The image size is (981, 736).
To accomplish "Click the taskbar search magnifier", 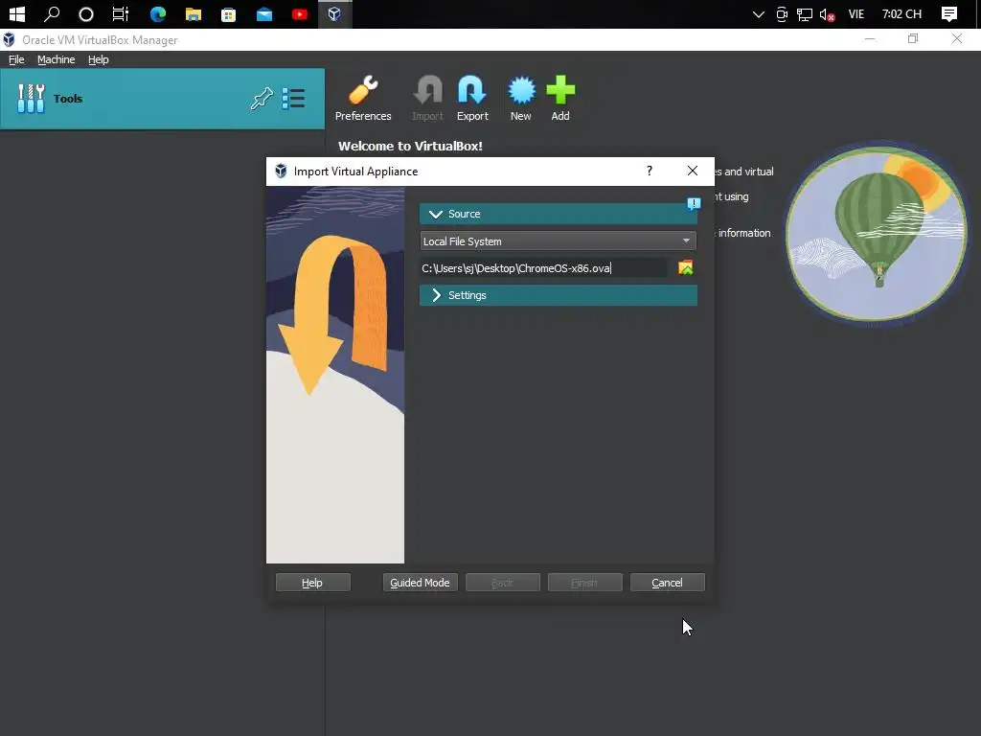I will pos(52,13).
